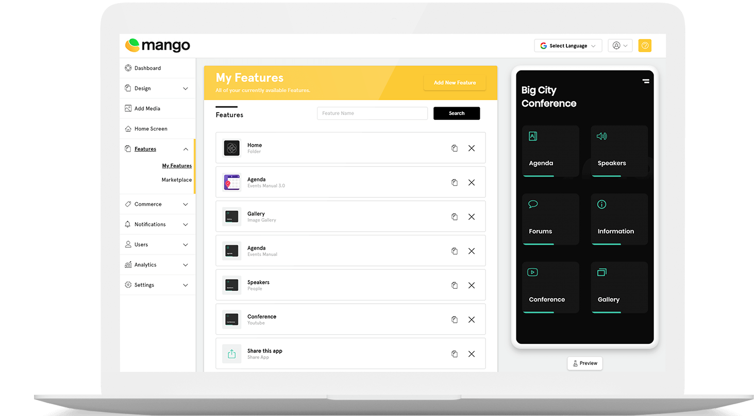Click the Feature Name search field

372,113
